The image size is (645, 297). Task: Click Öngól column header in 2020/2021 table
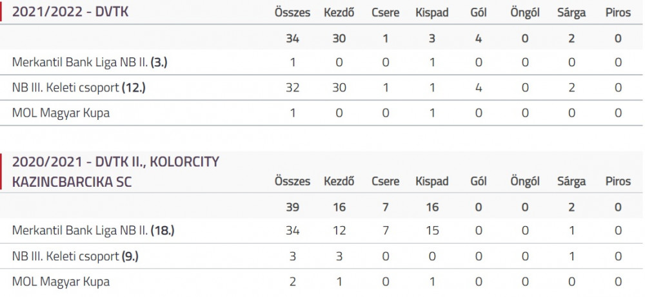click(525, 181)
